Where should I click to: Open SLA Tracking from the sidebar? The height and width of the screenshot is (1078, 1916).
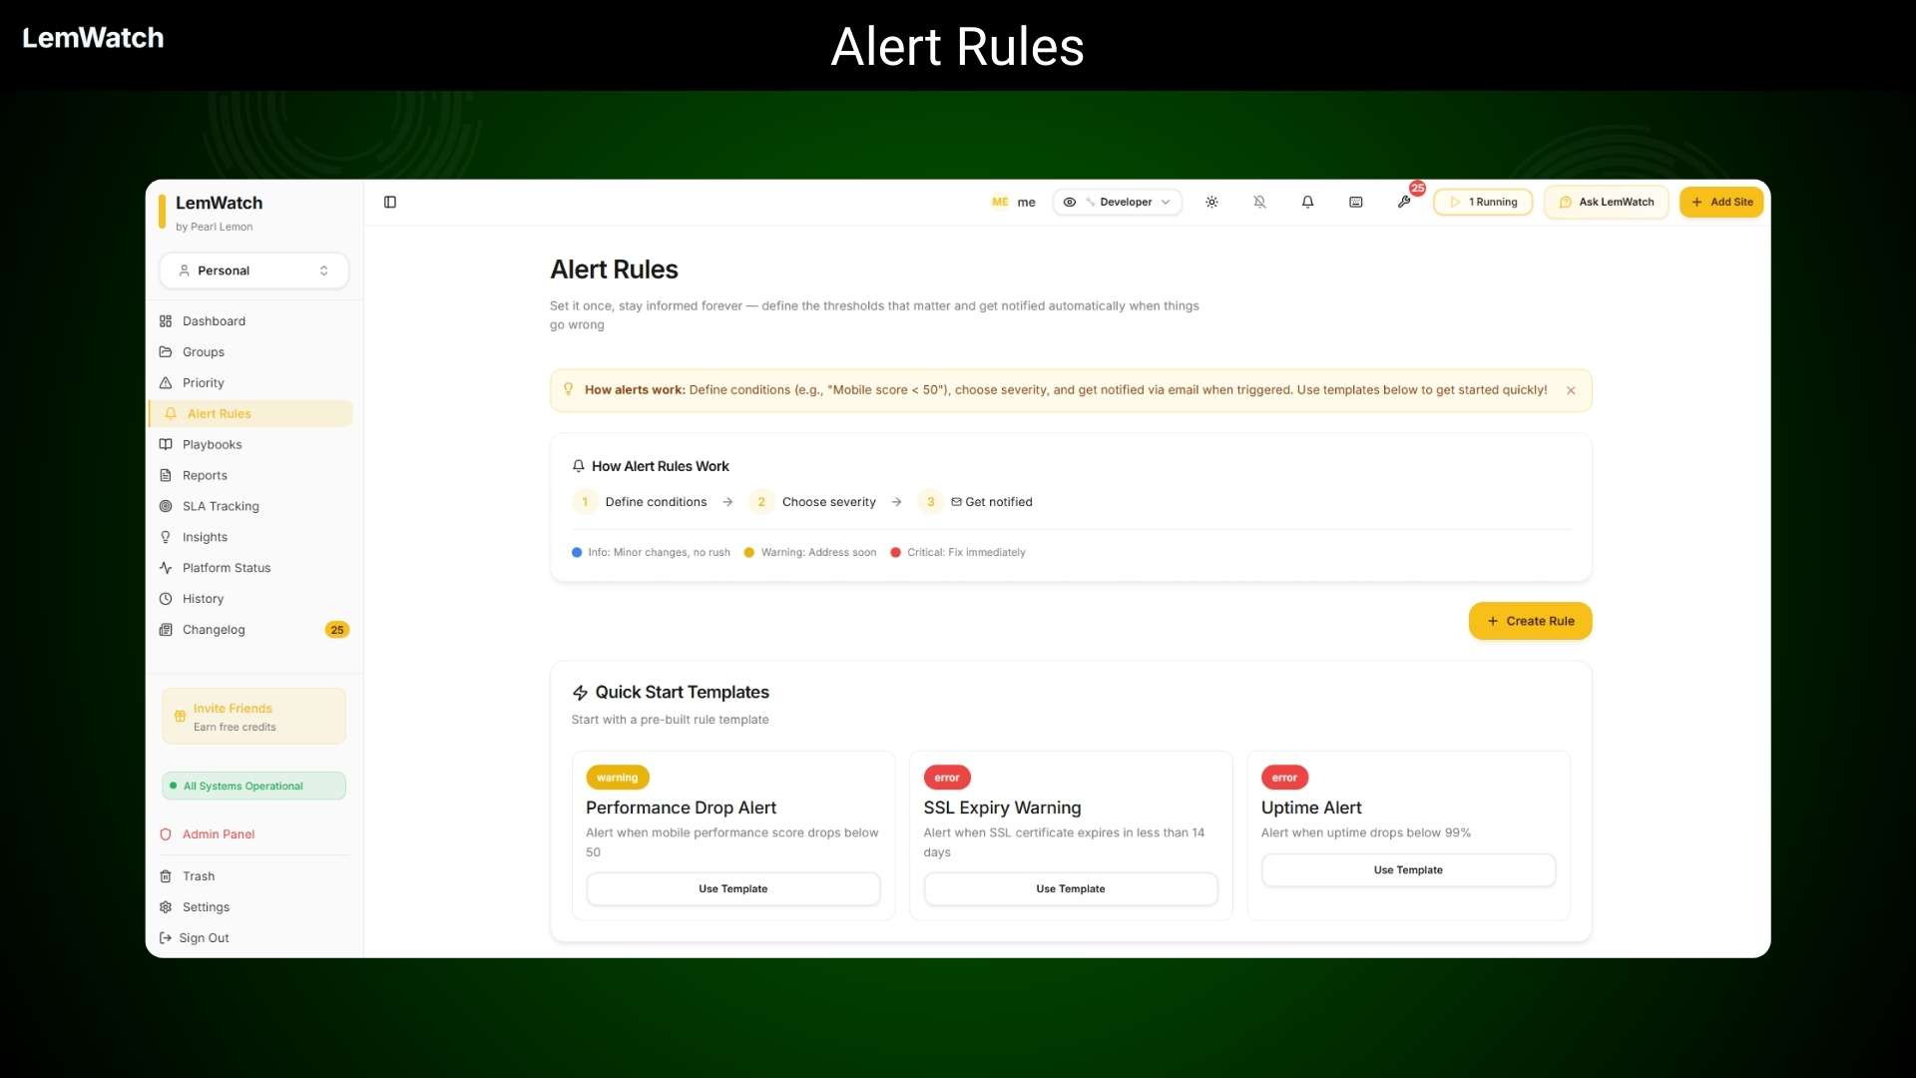tap(221, 506)
